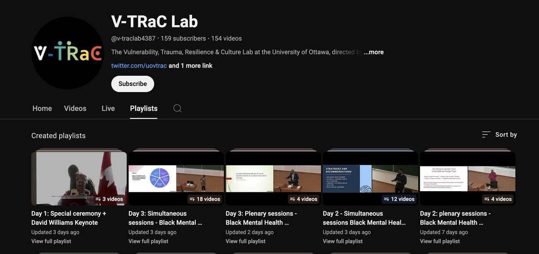The height and width of the screenshot is (254, 539).
Task: Click the '18 videos' playlist badge
Action: click(204, 199)
